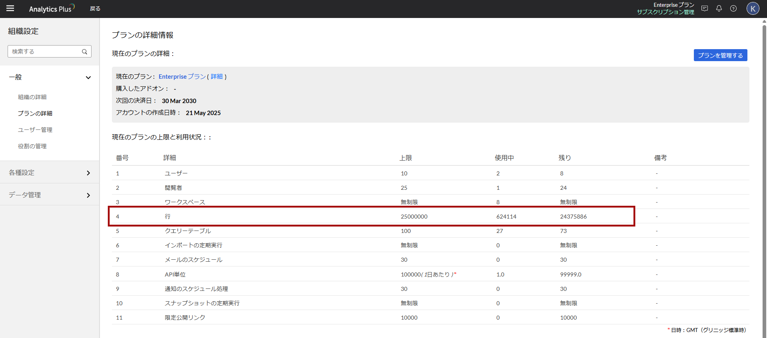
Task: Select プランの詳細 sidebar item
Action: click(x=35, y=113)
